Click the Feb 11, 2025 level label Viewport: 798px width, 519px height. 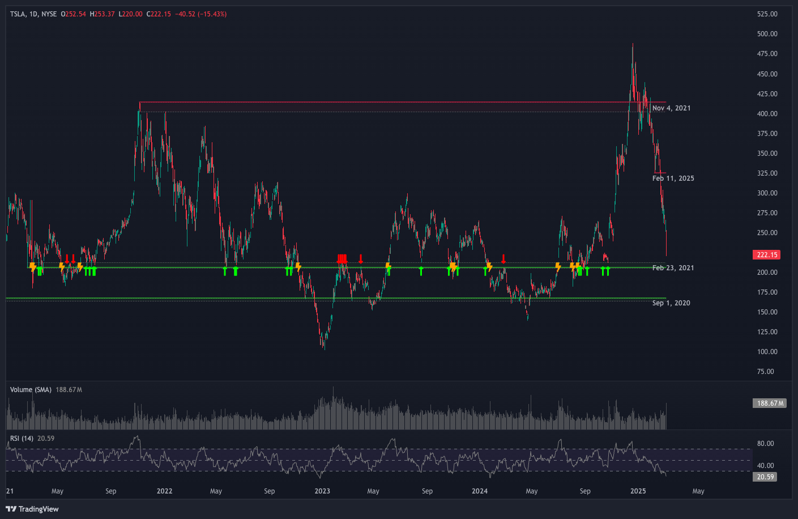pos(673,178)
